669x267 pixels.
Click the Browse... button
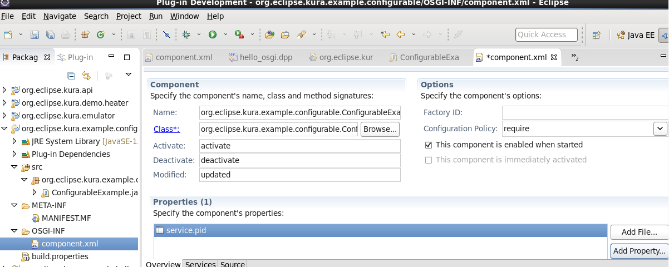pyautogui.click(x=380, y=129)
